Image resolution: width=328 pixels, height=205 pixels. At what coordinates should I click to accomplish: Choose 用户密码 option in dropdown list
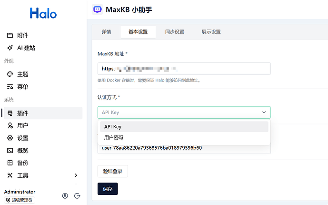point(184,138)
